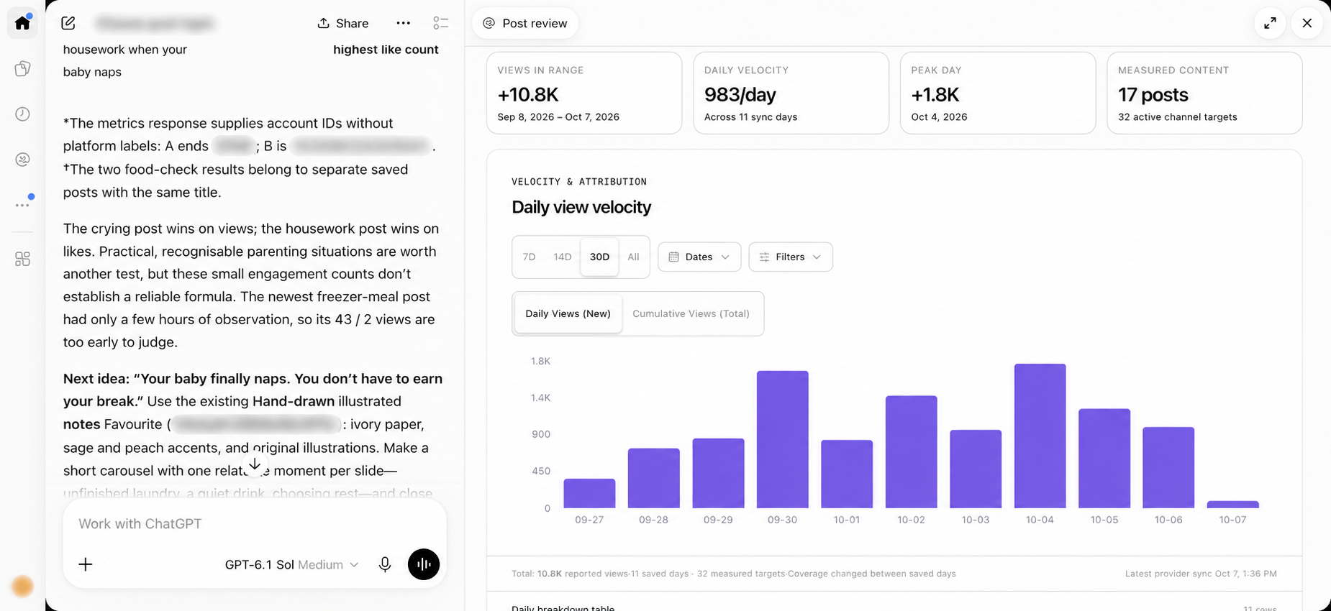This screenshot has width=1331, height=611.
Task: Focus the Work with ChatGPT message box
Action: point(255,524)
